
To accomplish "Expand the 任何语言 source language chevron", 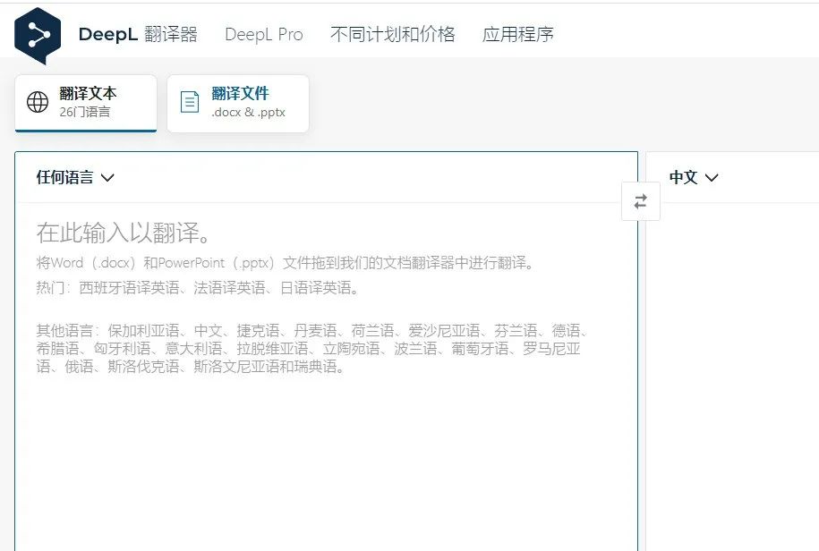I will (108, 178).
